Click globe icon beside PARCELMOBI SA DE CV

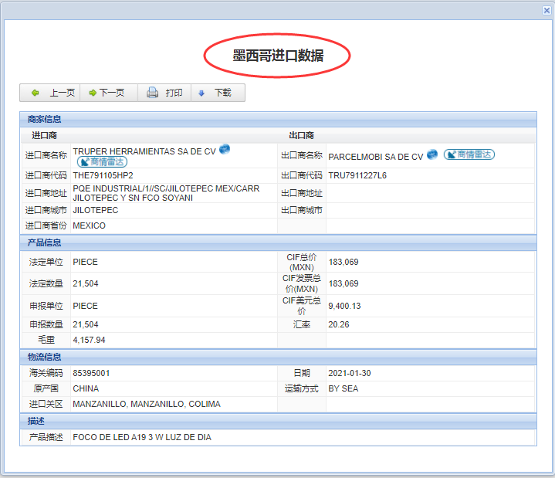coord(432,154)
